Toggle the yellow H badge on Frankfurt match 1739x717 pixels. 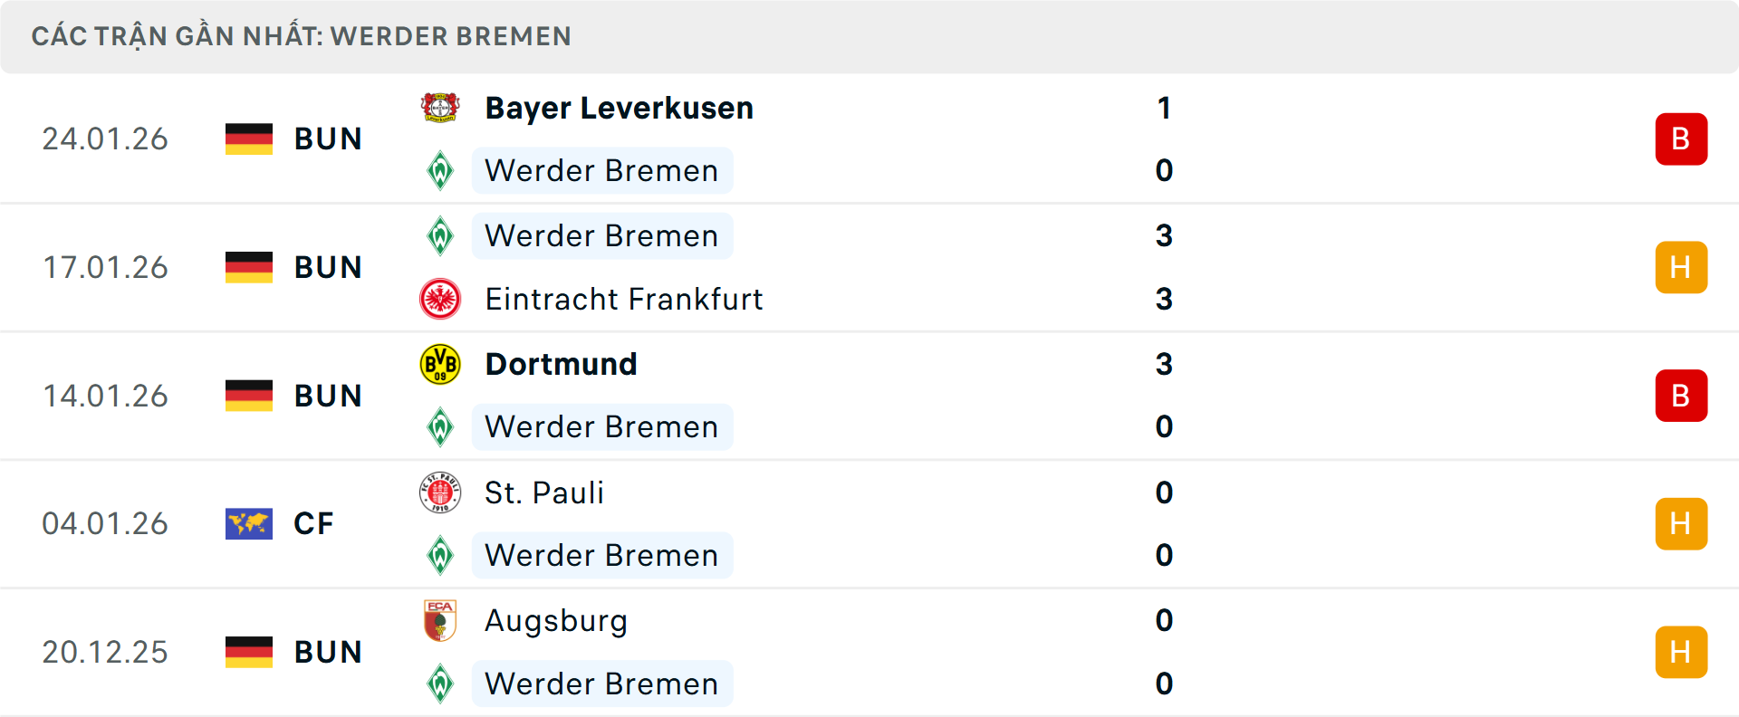(1682, 267)
